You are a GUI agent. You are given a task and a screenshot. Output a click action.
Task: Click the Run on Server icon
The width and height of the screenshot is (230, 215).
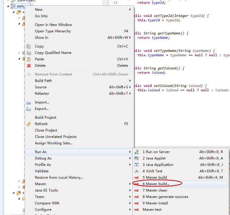point(137,152)
